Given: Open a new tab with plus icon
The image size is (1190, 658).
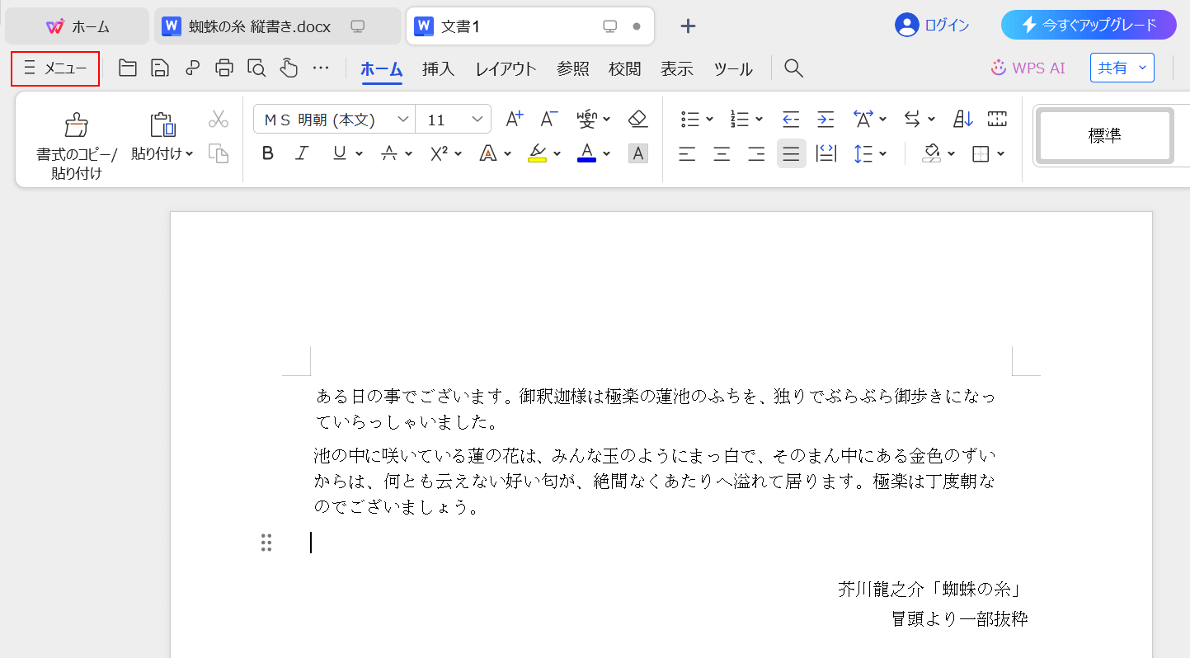Looking at the screenshot, I should (x=688, y=26).
